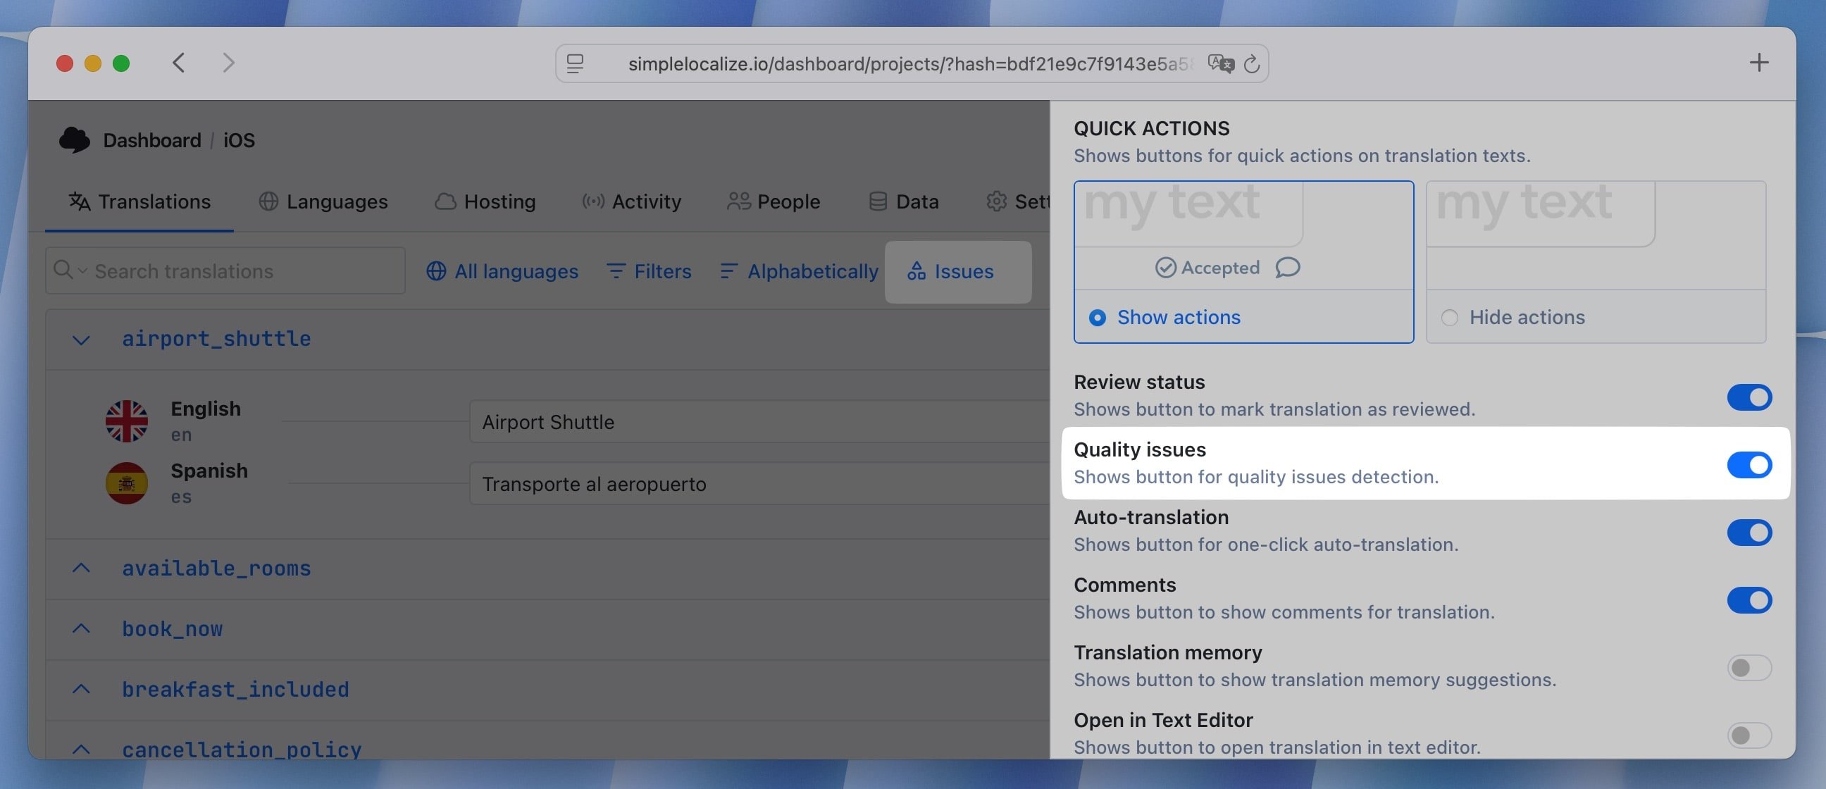Viewport: 1826px width, 789px height.
Task: Expand the available_rooms translation key
Action: (80, 568)
